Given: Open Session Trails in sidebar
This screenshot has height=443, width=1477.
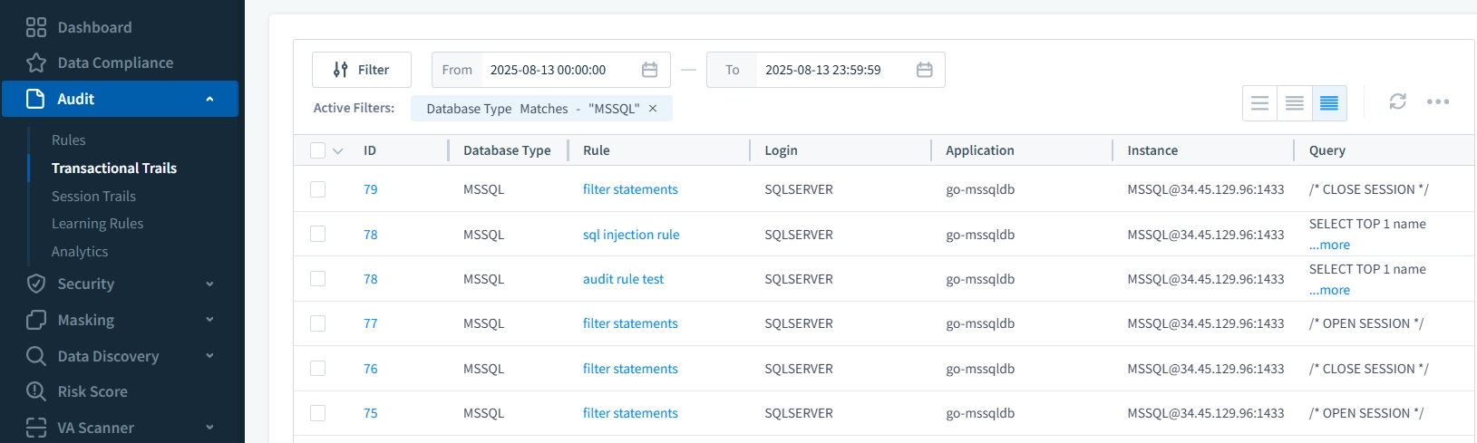Looking at the screenshot, I should click(93, 197).
